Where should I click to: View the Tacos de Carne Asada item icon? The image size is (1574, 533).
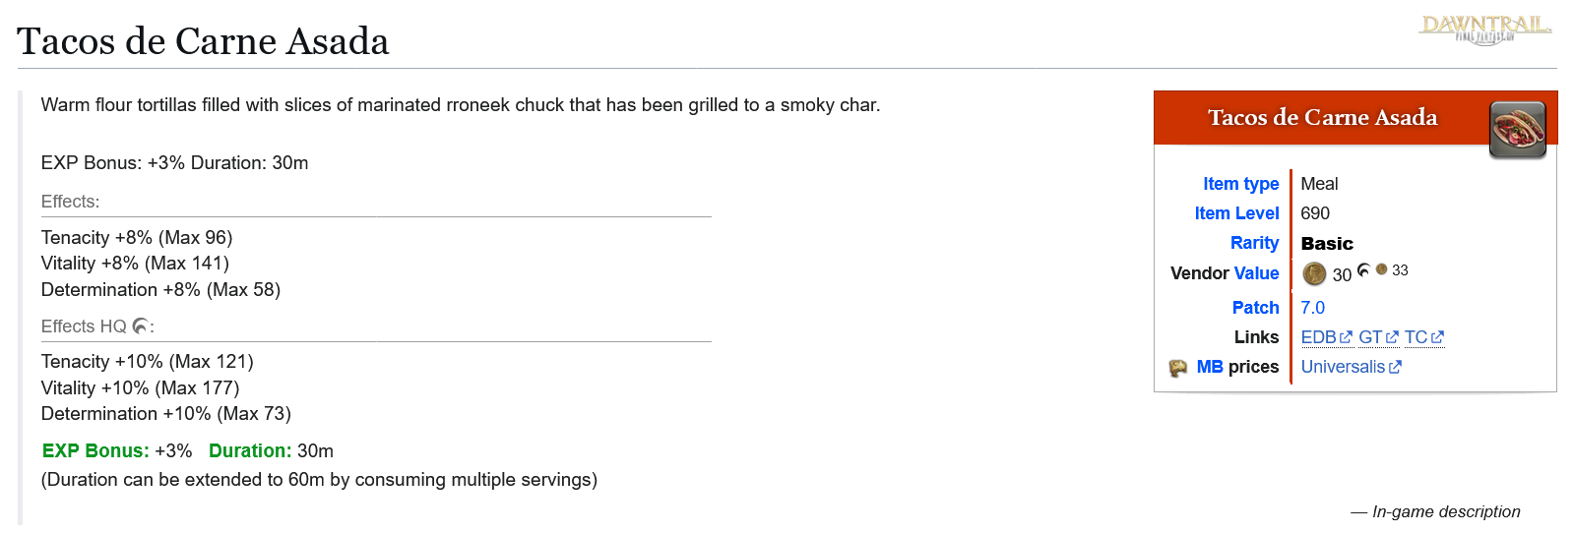[x=1518, y=130]
